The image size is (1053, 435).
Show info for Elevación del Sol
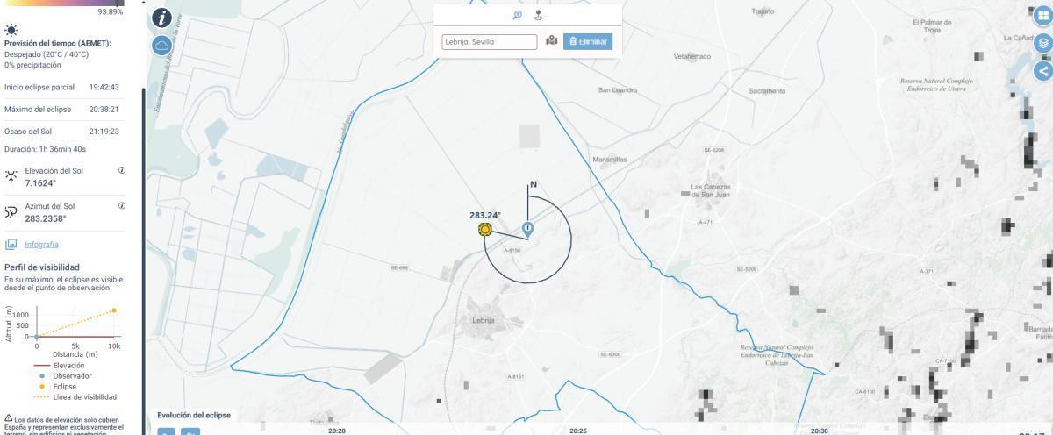(122, 170)
